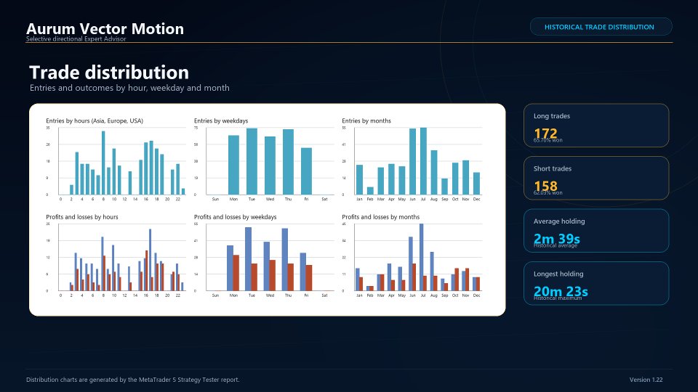Click the Jul bar in Entries by months

coord(423,161)
